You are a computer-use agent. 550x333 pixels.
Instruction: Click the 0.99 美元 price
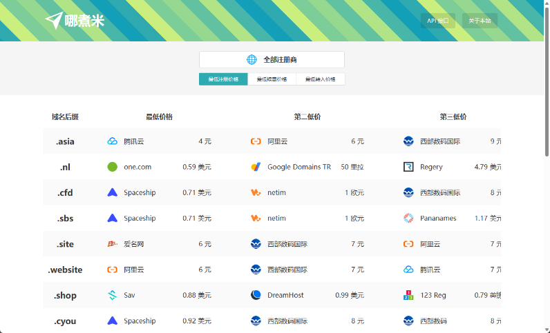pyautogui.click(x=350, y=295)
